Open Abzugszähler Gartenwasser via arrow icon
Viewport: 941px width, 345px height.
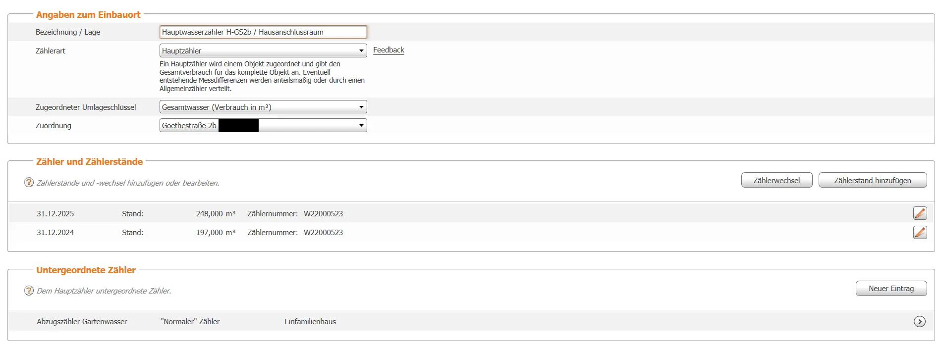click(919, 322)
